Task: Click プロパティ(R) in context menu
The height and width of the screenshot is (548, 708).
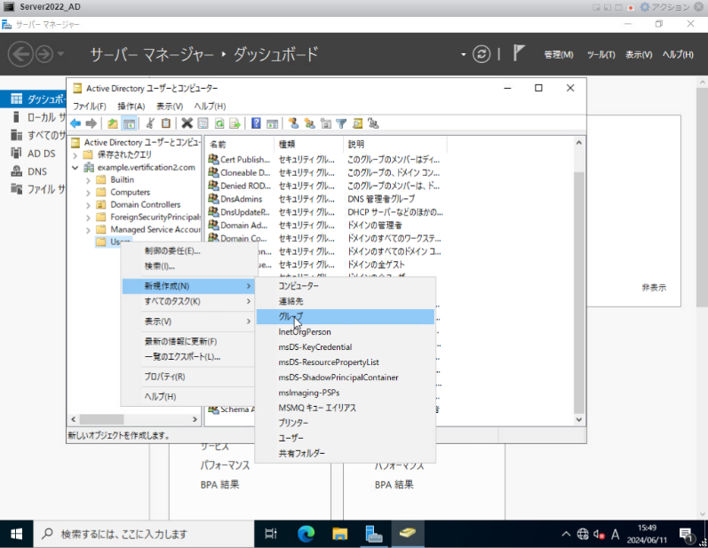Action: tap(188, 377)
